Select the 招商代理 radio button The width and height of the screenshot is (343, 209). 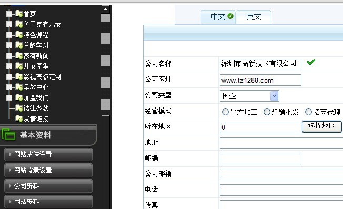pos(308,112)
